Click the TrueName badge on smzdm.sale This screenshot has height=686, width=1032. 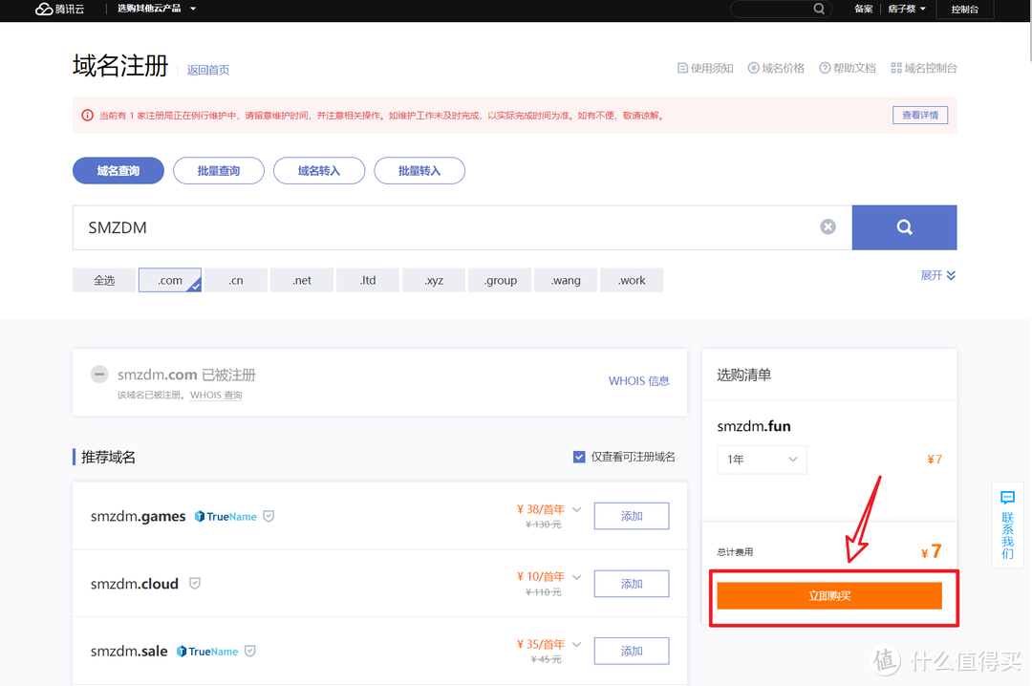pos(207,651)
